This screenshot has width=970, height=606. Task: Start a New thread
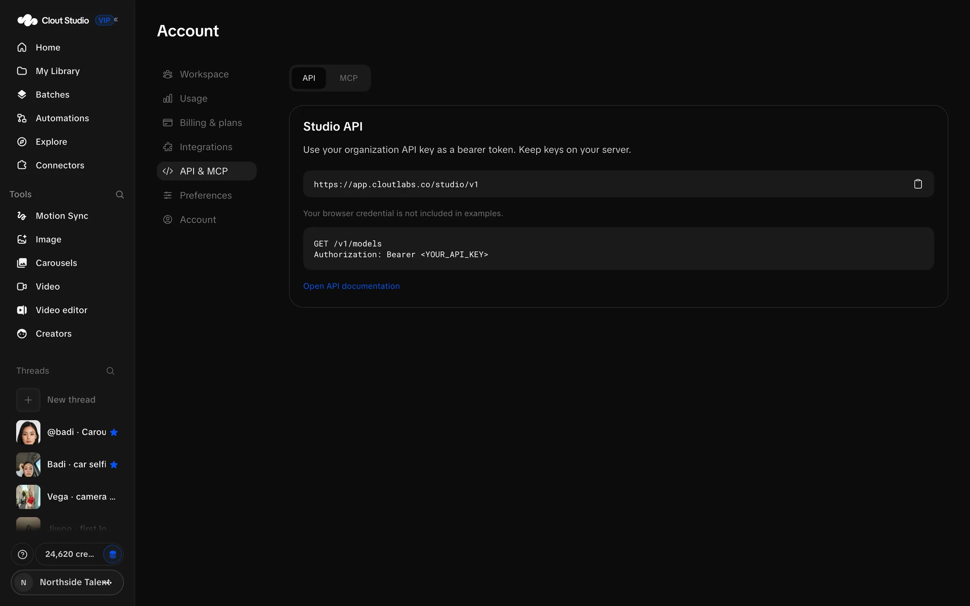coord(67,400)
